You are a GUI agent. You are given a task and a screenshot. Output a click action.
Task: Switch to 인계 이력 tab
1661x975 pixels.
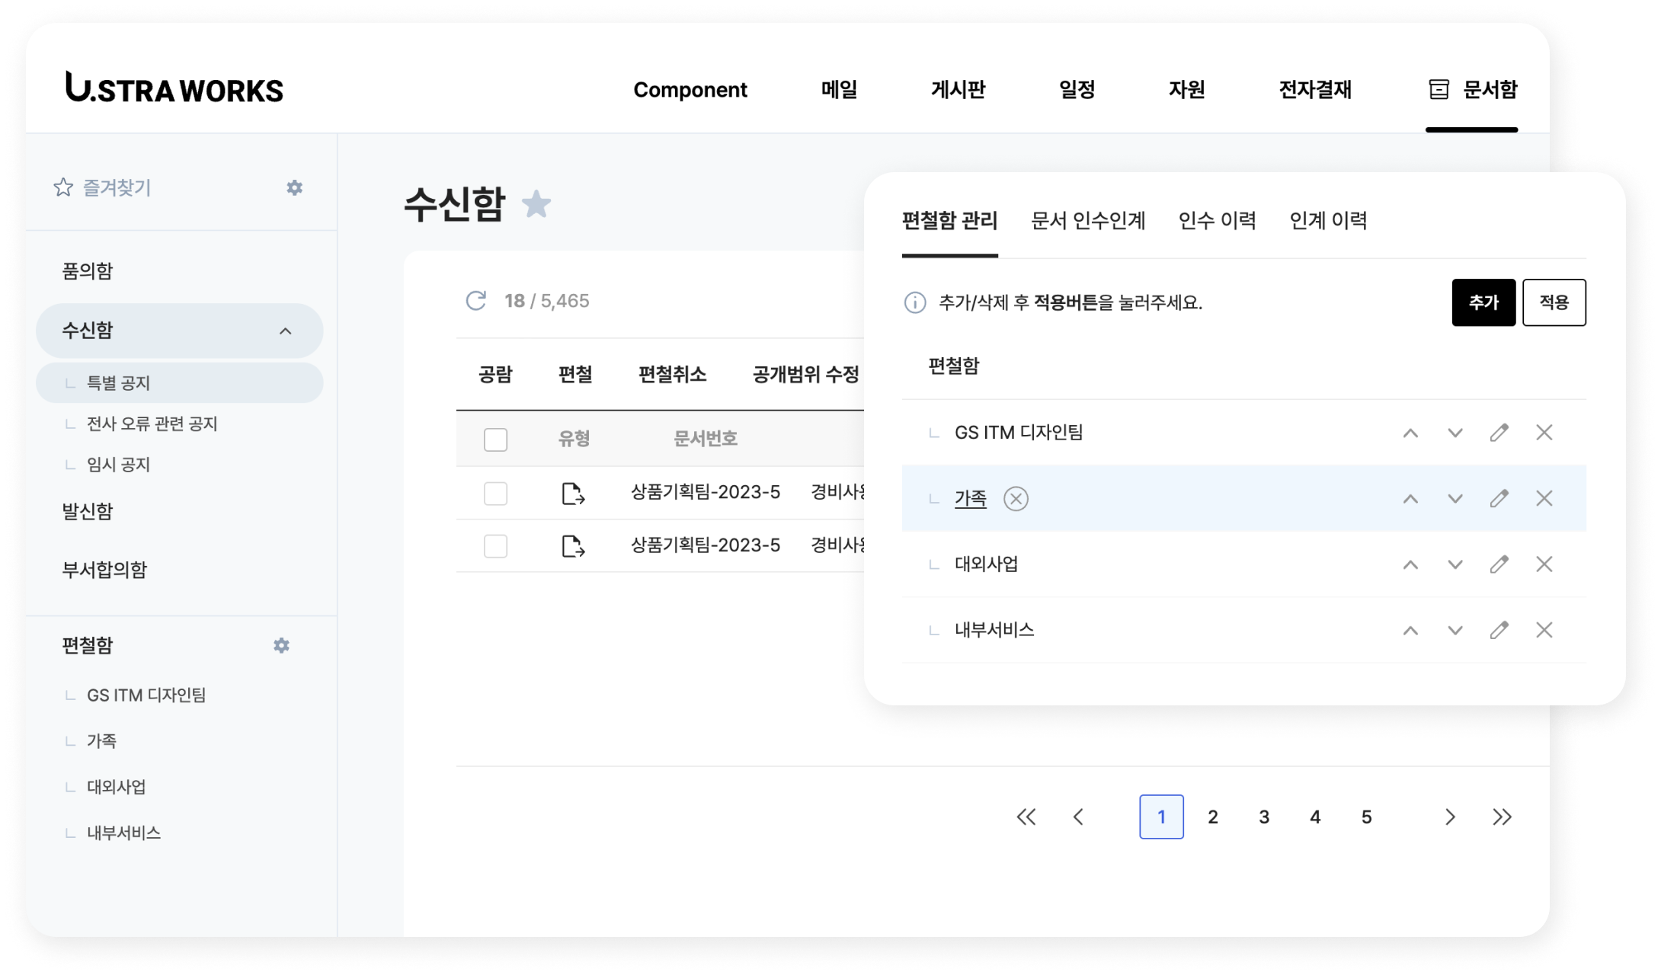[x=1328, y=220]
